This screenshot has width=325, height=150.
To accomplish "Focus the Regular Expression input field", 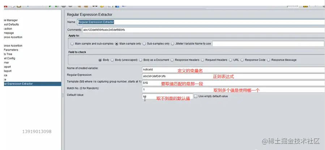I will coord(234,76).
